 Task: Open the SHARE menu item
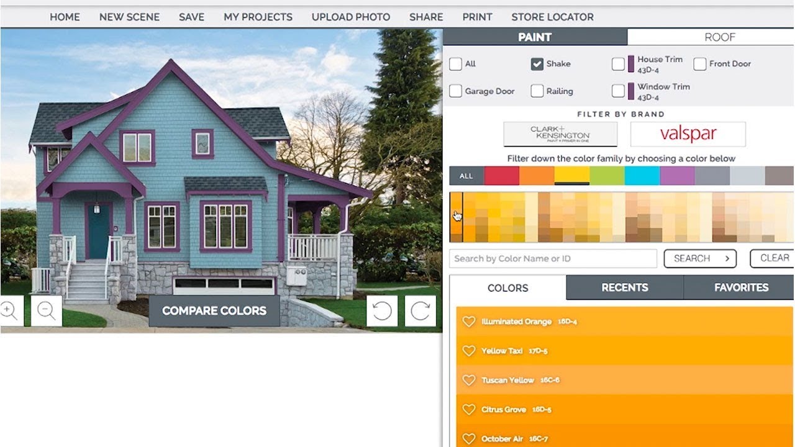coord(426,17)
